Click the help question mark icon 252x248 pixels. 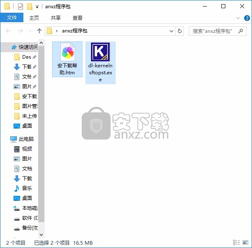(x=247, y=18)
